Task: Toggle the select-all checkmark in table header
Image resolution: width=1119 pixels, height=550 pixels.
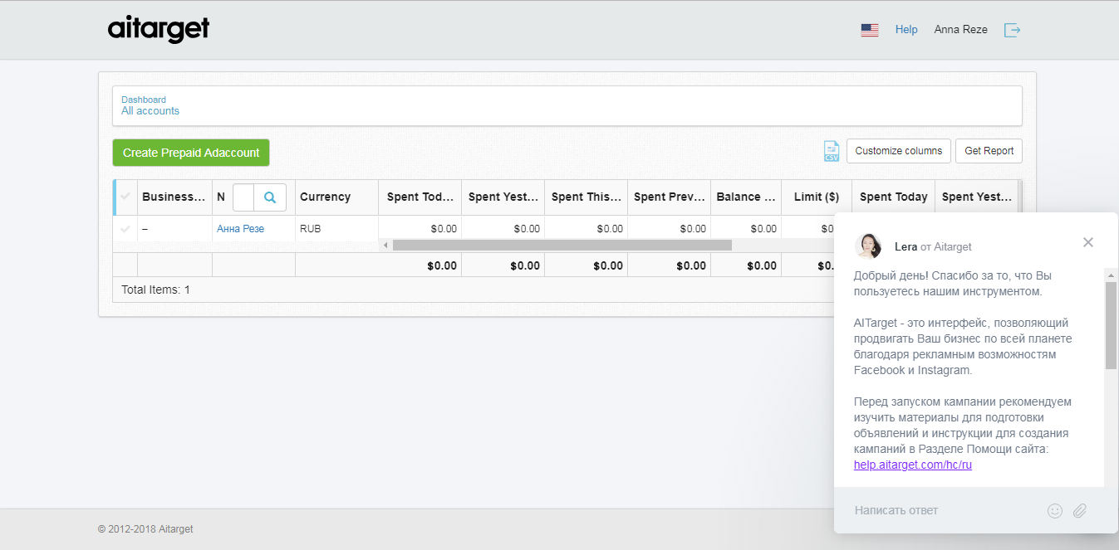Action: (x=125, y=197)
